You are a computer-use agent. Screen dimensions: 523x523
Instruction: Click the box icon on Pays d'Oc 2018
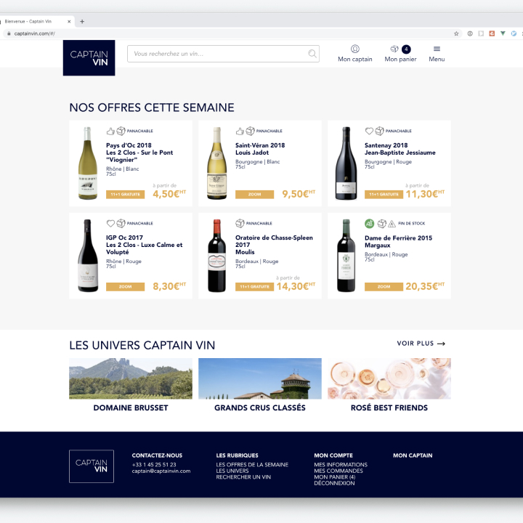[121, 131]
